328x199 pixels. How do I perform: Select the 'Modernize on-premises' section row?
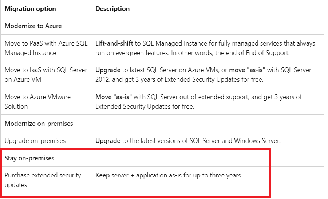(39, 124)
